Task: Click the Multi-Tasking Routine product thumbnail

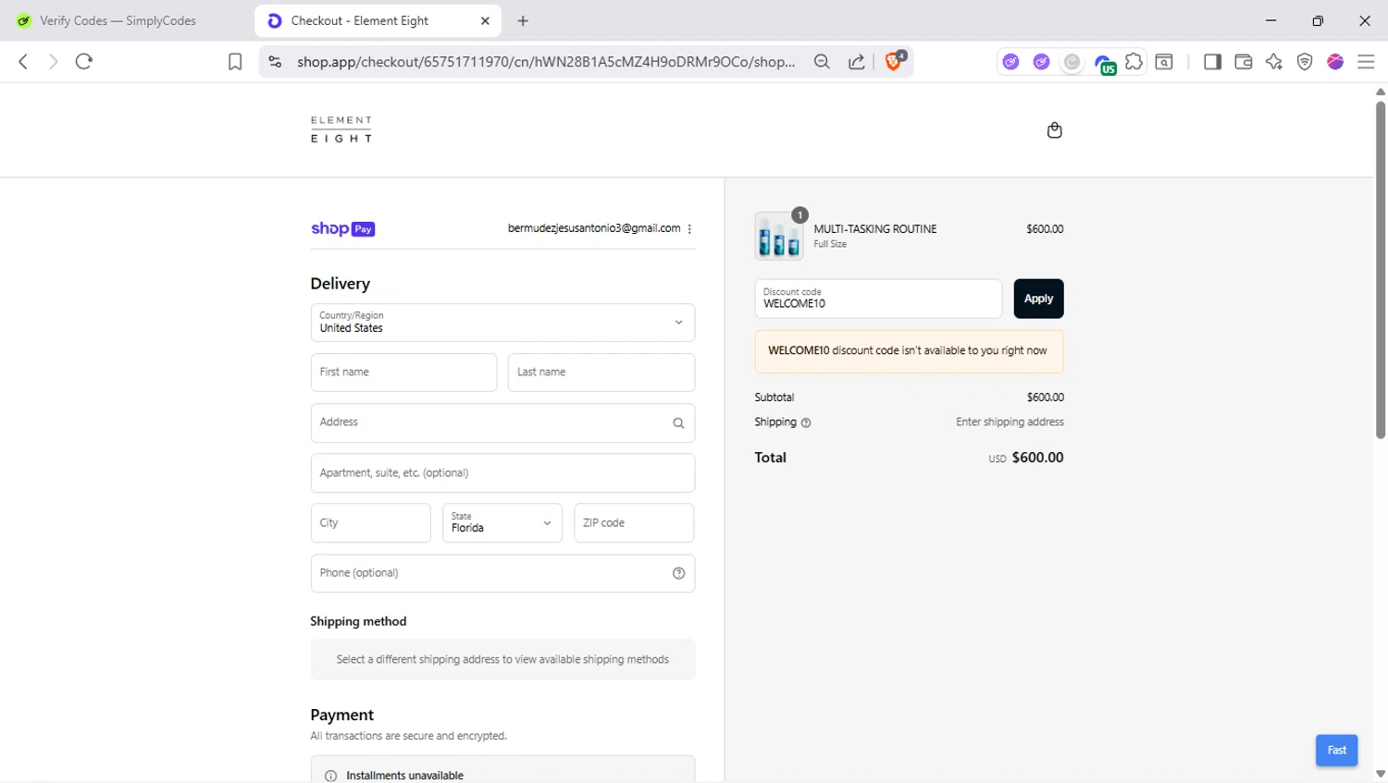Action: tap(779, 236)
